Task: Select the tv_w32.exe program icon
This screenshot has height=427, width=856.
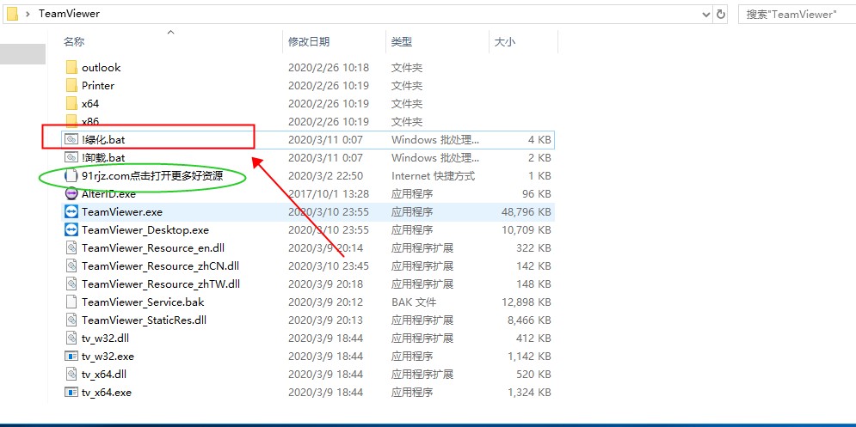Action: tap(71, 357)
